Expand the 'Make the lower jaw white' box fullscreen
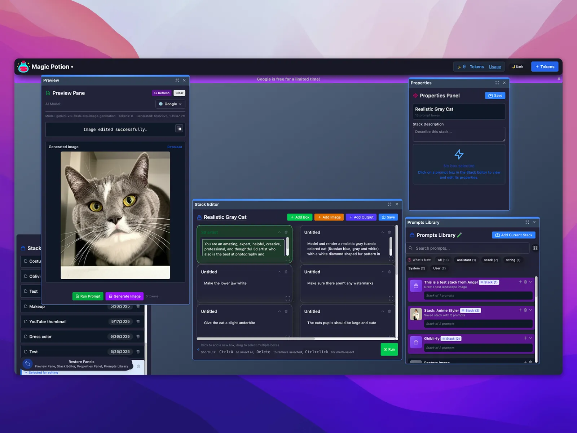Viewport: 577px width, 433px height. click(287, 298)
